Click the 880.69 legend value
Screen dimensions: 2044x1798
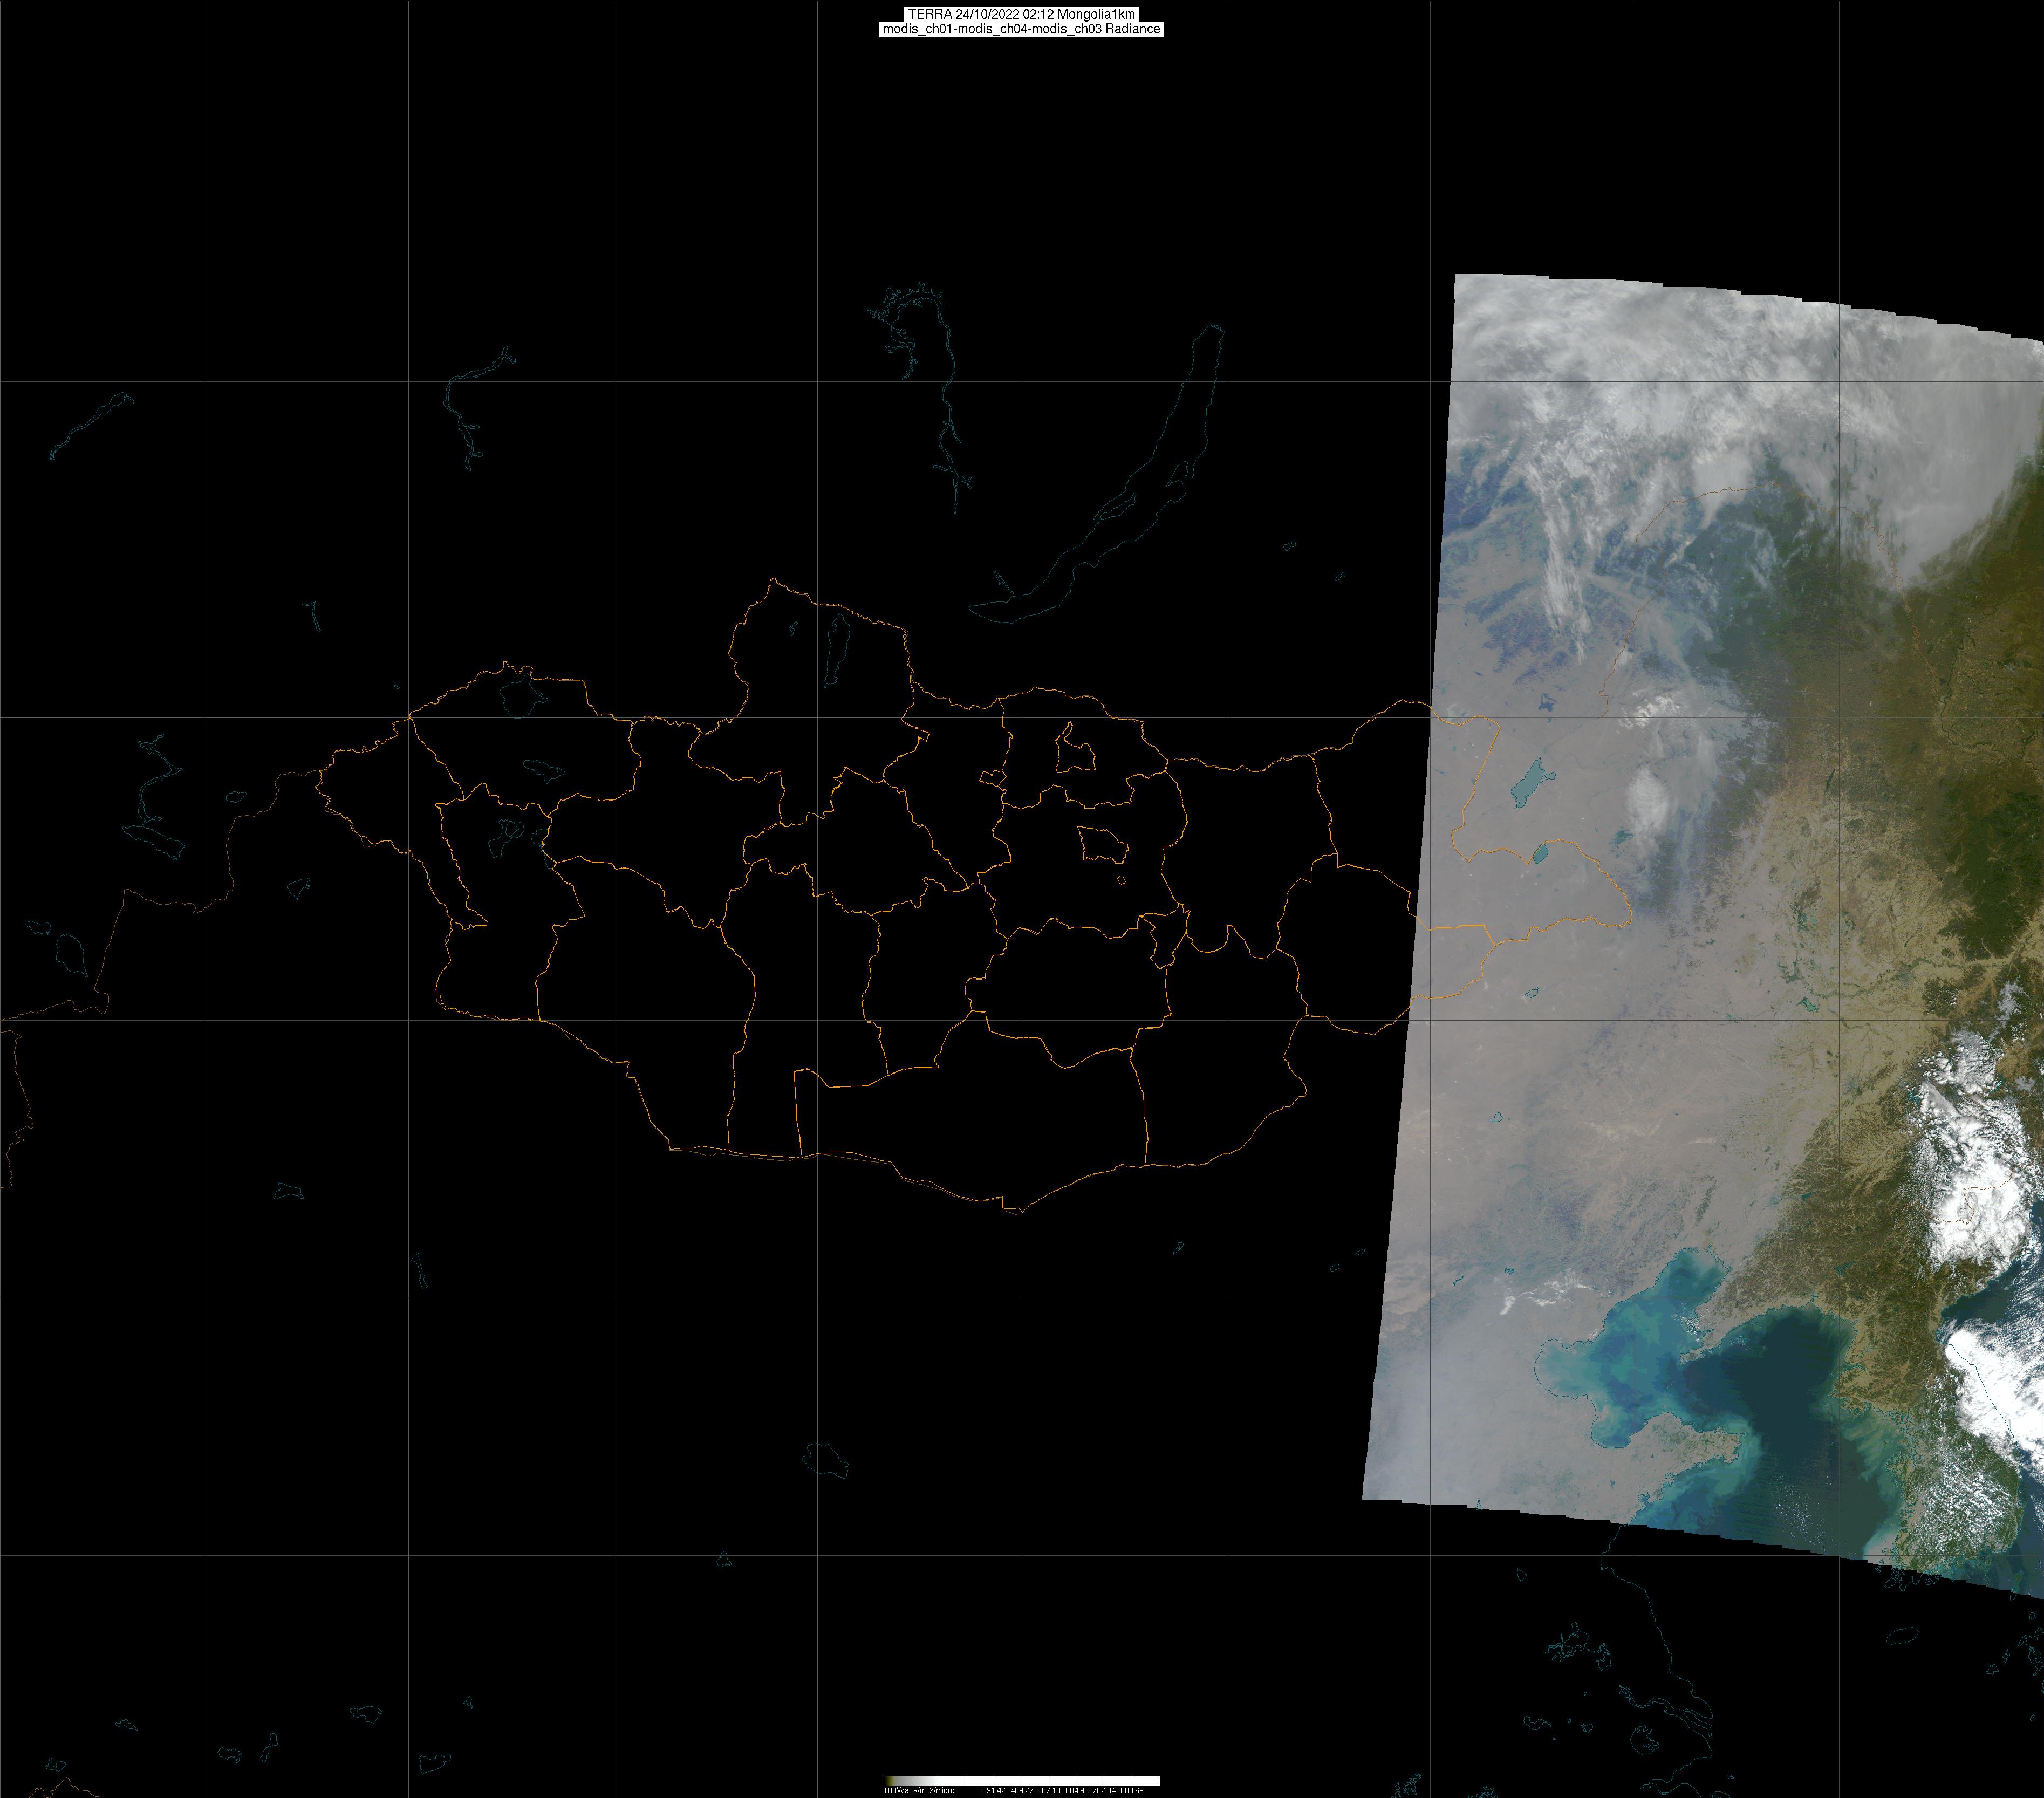tap(1131, 1791)
